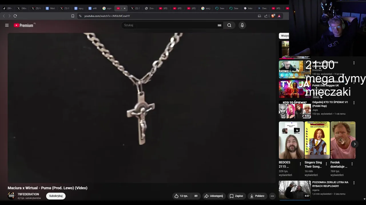
Task: Reload the page with browser refresh icon
Action: (x=15, y=16)
